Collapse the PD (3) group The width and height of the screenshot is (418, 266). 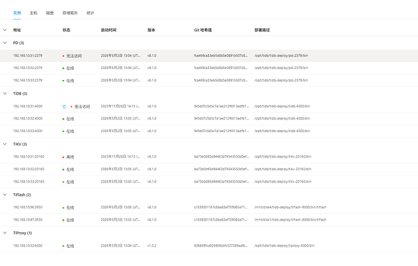pyautogui.click(x=5, y=42)
